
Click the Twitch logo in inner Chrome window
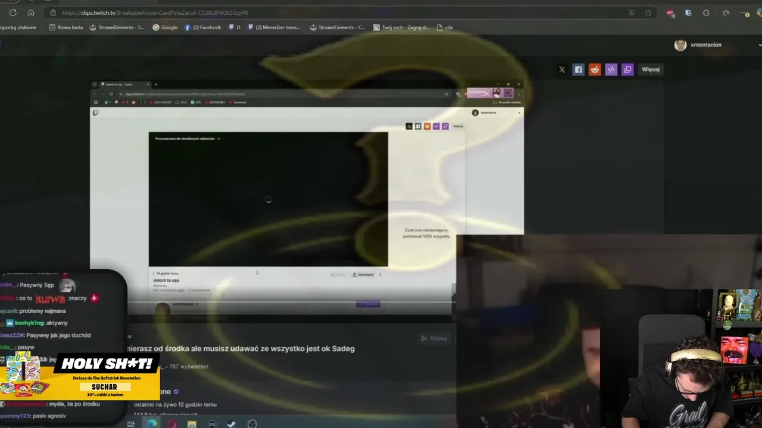click(x=95, y=112)
